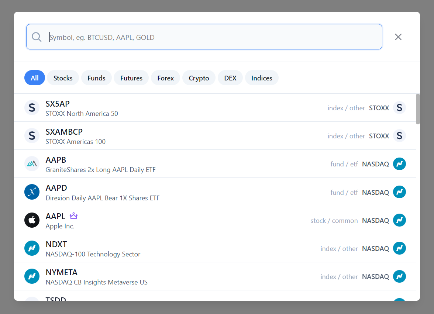Click NASDAQ exchange icon in AAPB row
Image resolution: width=434 pixels, height=314 pixels.
tap(399, 164)
